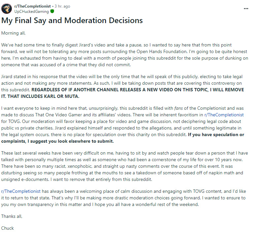Click the paragraph starting 'These last several weeks'
The width and height of the screenshot is (253, 233).
coord(125,166)
